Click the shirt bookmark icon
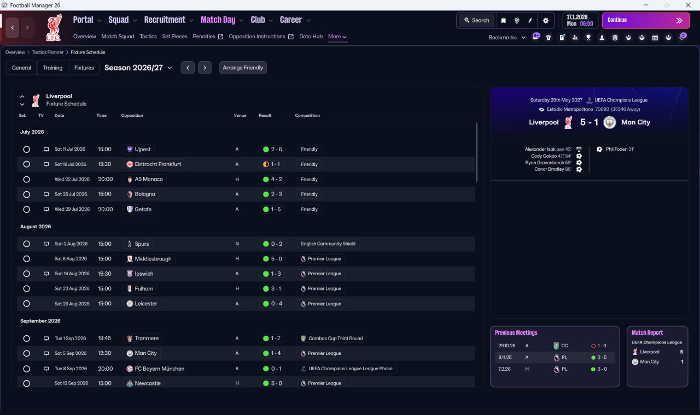 (x=549, y=38)
